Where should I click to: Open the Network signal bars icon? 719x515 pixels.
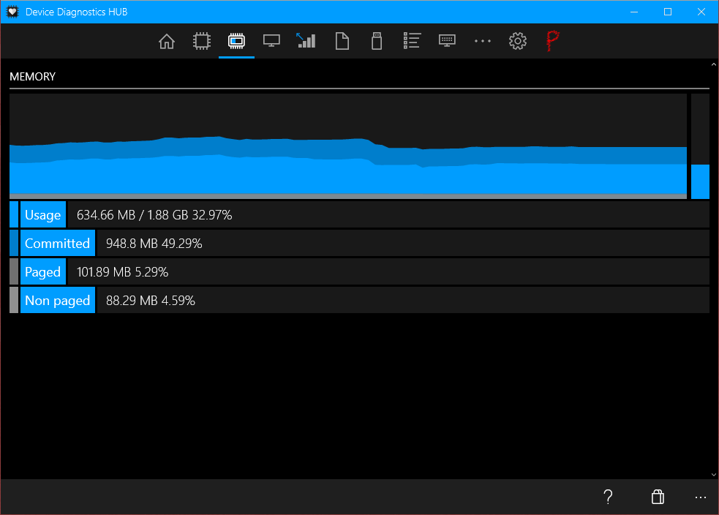coord(306,41)
